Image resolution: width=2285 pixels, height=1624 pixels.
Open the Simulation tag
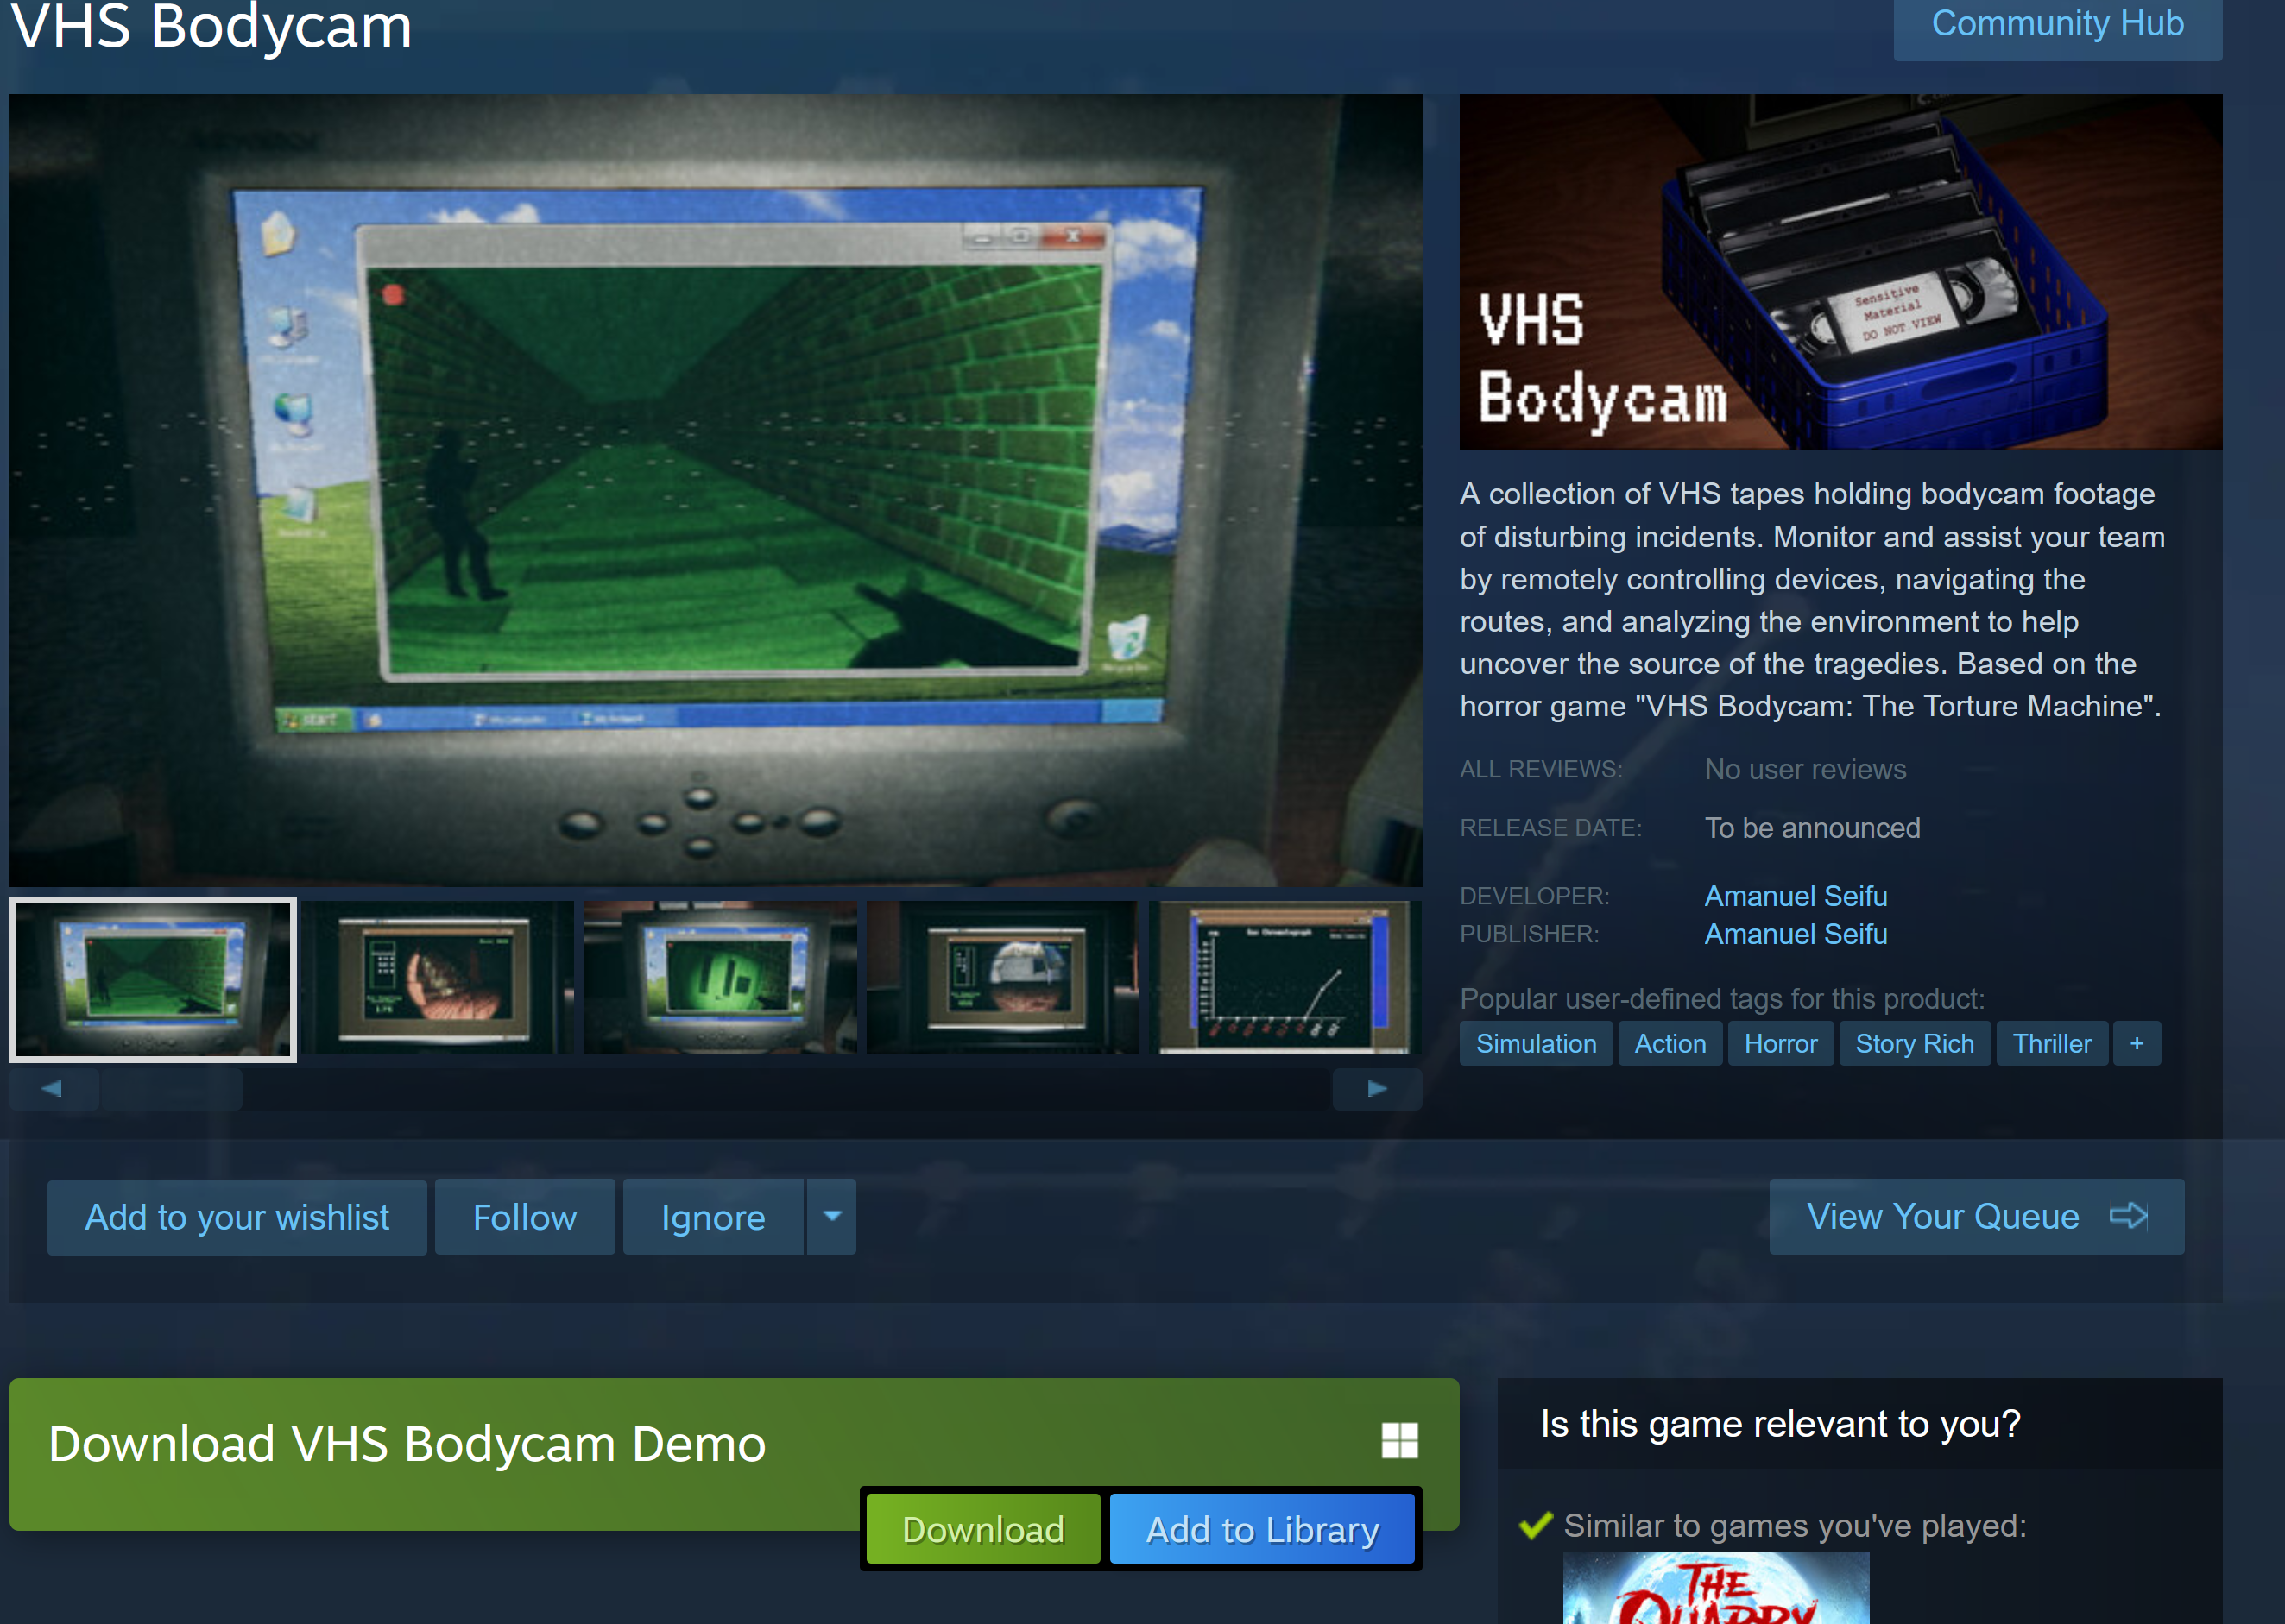pos(1536,1043)
